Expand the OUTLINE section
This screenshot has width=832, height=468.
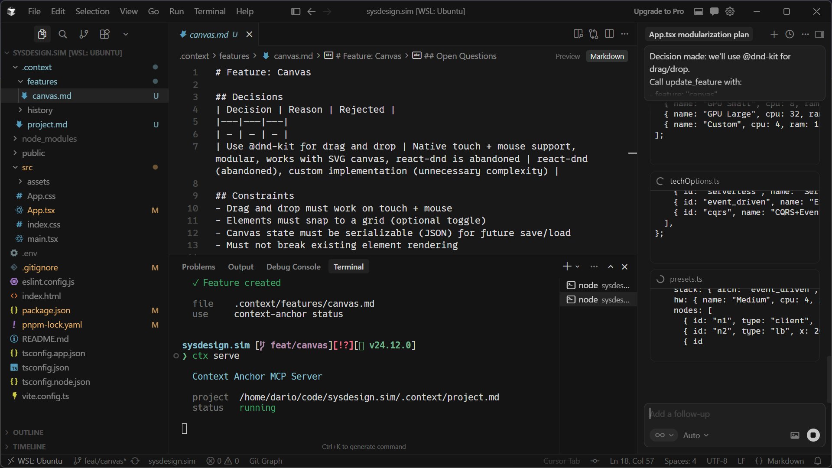tap(28, 432)
